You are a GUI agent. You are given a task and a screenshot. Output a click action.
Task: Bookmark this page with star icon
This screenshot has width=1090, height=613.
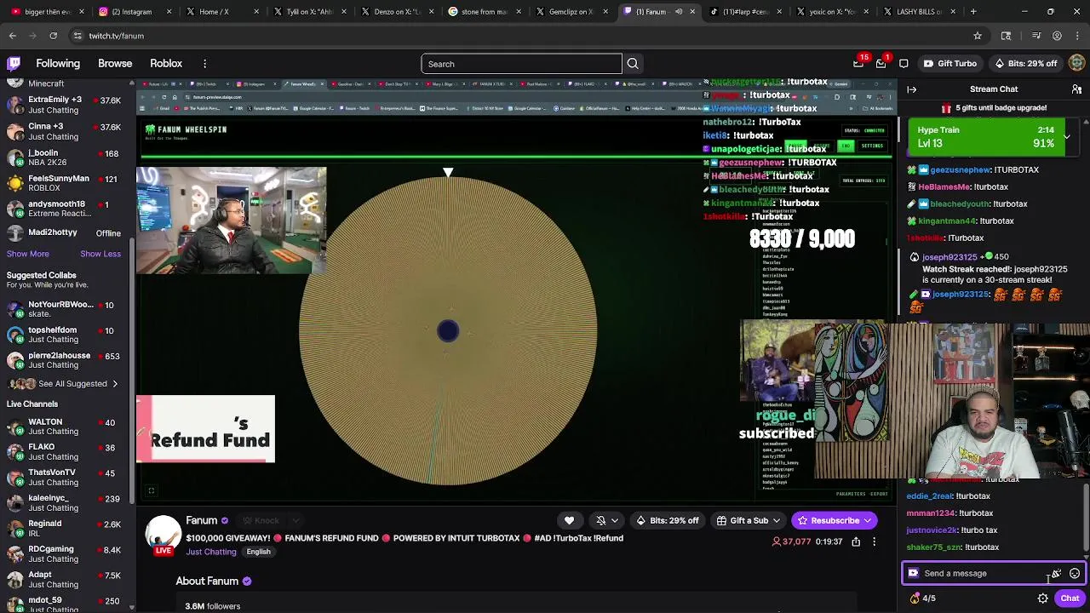pyautogui.click(x=978, y=36)
